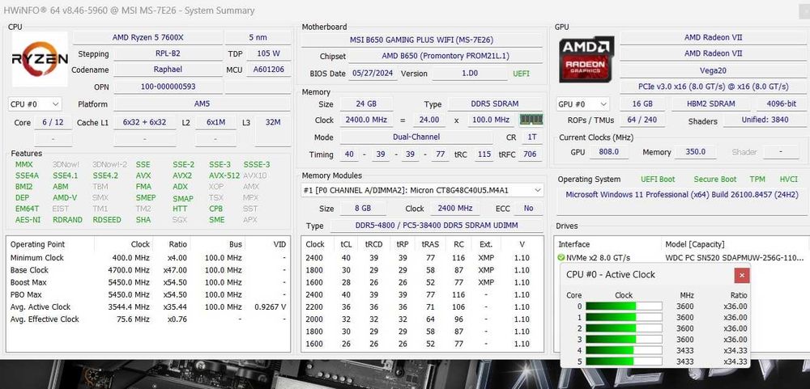Image resolution: width=810 pixels, height=389 pixels.
Task: Click the HVCI status label
Action: (x=789, y=180)
